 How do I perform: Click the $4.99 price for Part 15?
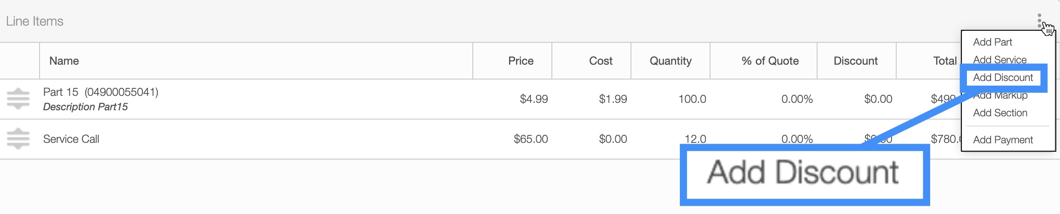pyautogui.click(x=534, y=99)
